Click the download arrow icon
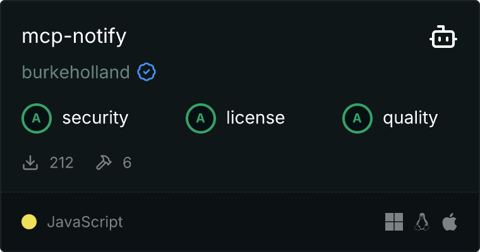 30,163
